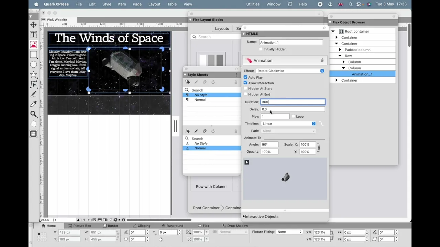Play the animation preview

coord(247,162)
